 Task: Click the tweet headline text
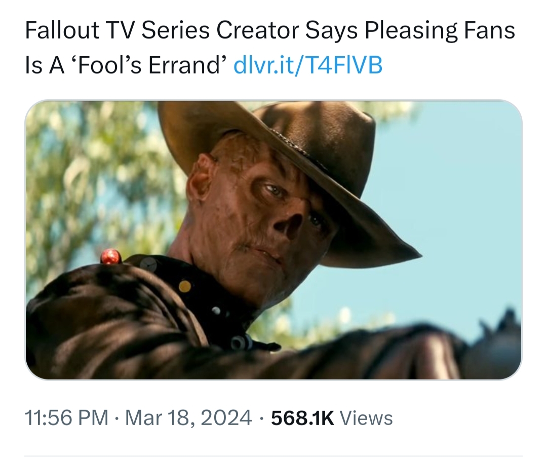click(270, 48)
